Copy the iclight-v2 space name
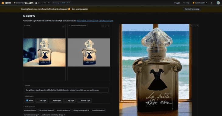This screenshot has height=116, width=222. click(39, 3)
